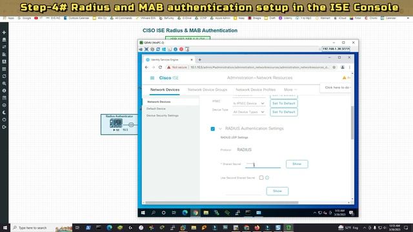413x232 pixels.
Task: Check the Use Second Shared Secret box
Action: click(261, 178)
